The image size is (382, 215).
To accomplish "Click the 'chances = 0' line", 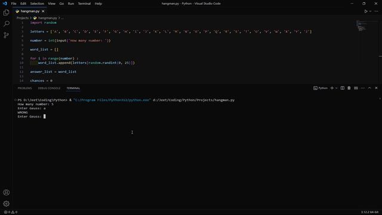I will (x=41, y=81).
